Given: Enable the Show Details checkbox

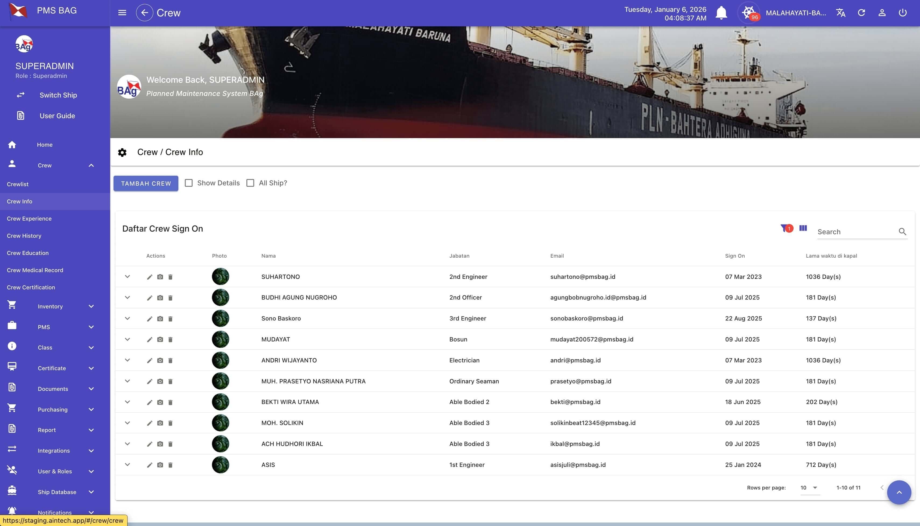Looking at the screenshot, I should (x=189, y=183).
